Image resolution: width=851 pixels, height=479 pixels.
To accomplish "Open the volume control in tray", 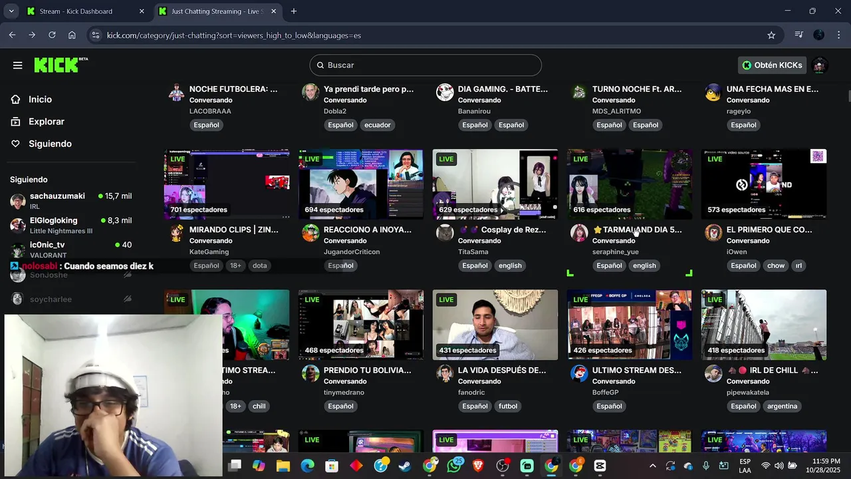I will click(x=779, y=466).
